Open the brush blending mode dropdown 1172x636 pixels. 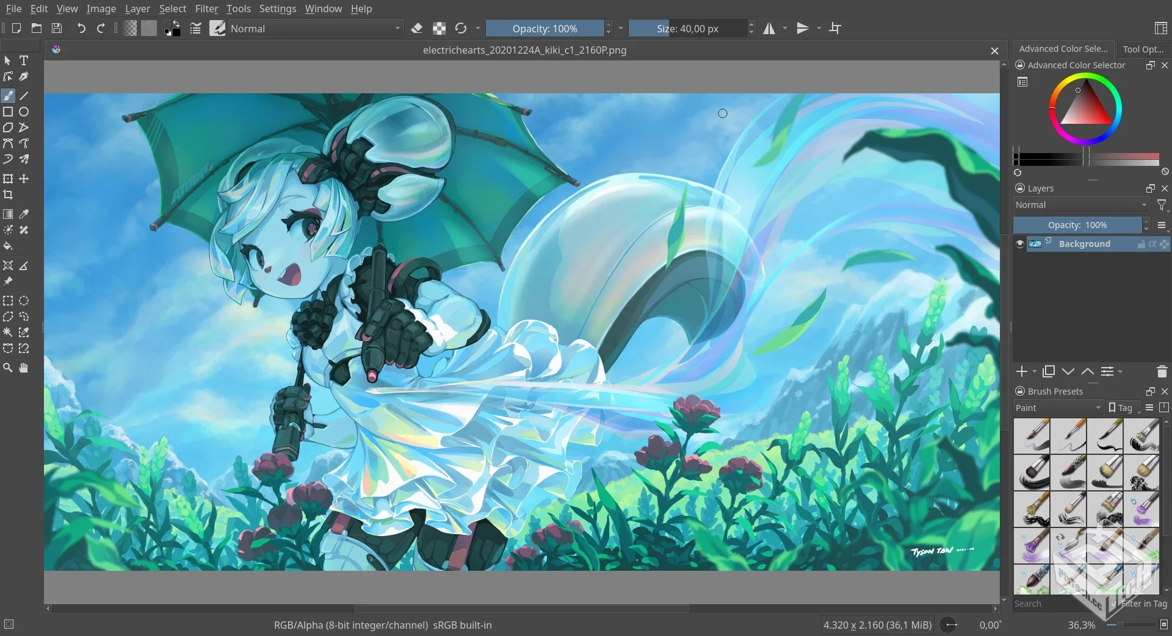[x=315, y=28]
